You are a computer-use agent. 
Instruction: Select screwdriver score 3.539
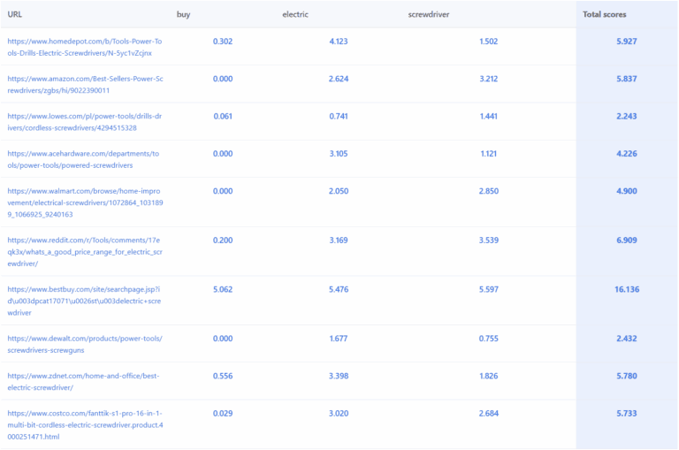[x=488, y=240]
